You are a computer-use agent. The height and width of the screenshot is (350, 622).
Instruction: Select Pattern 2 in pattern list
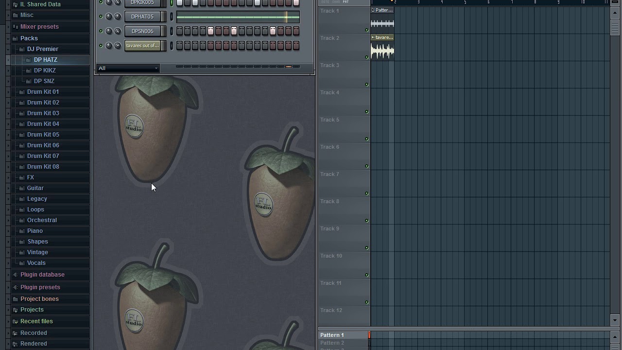(343, 343)
